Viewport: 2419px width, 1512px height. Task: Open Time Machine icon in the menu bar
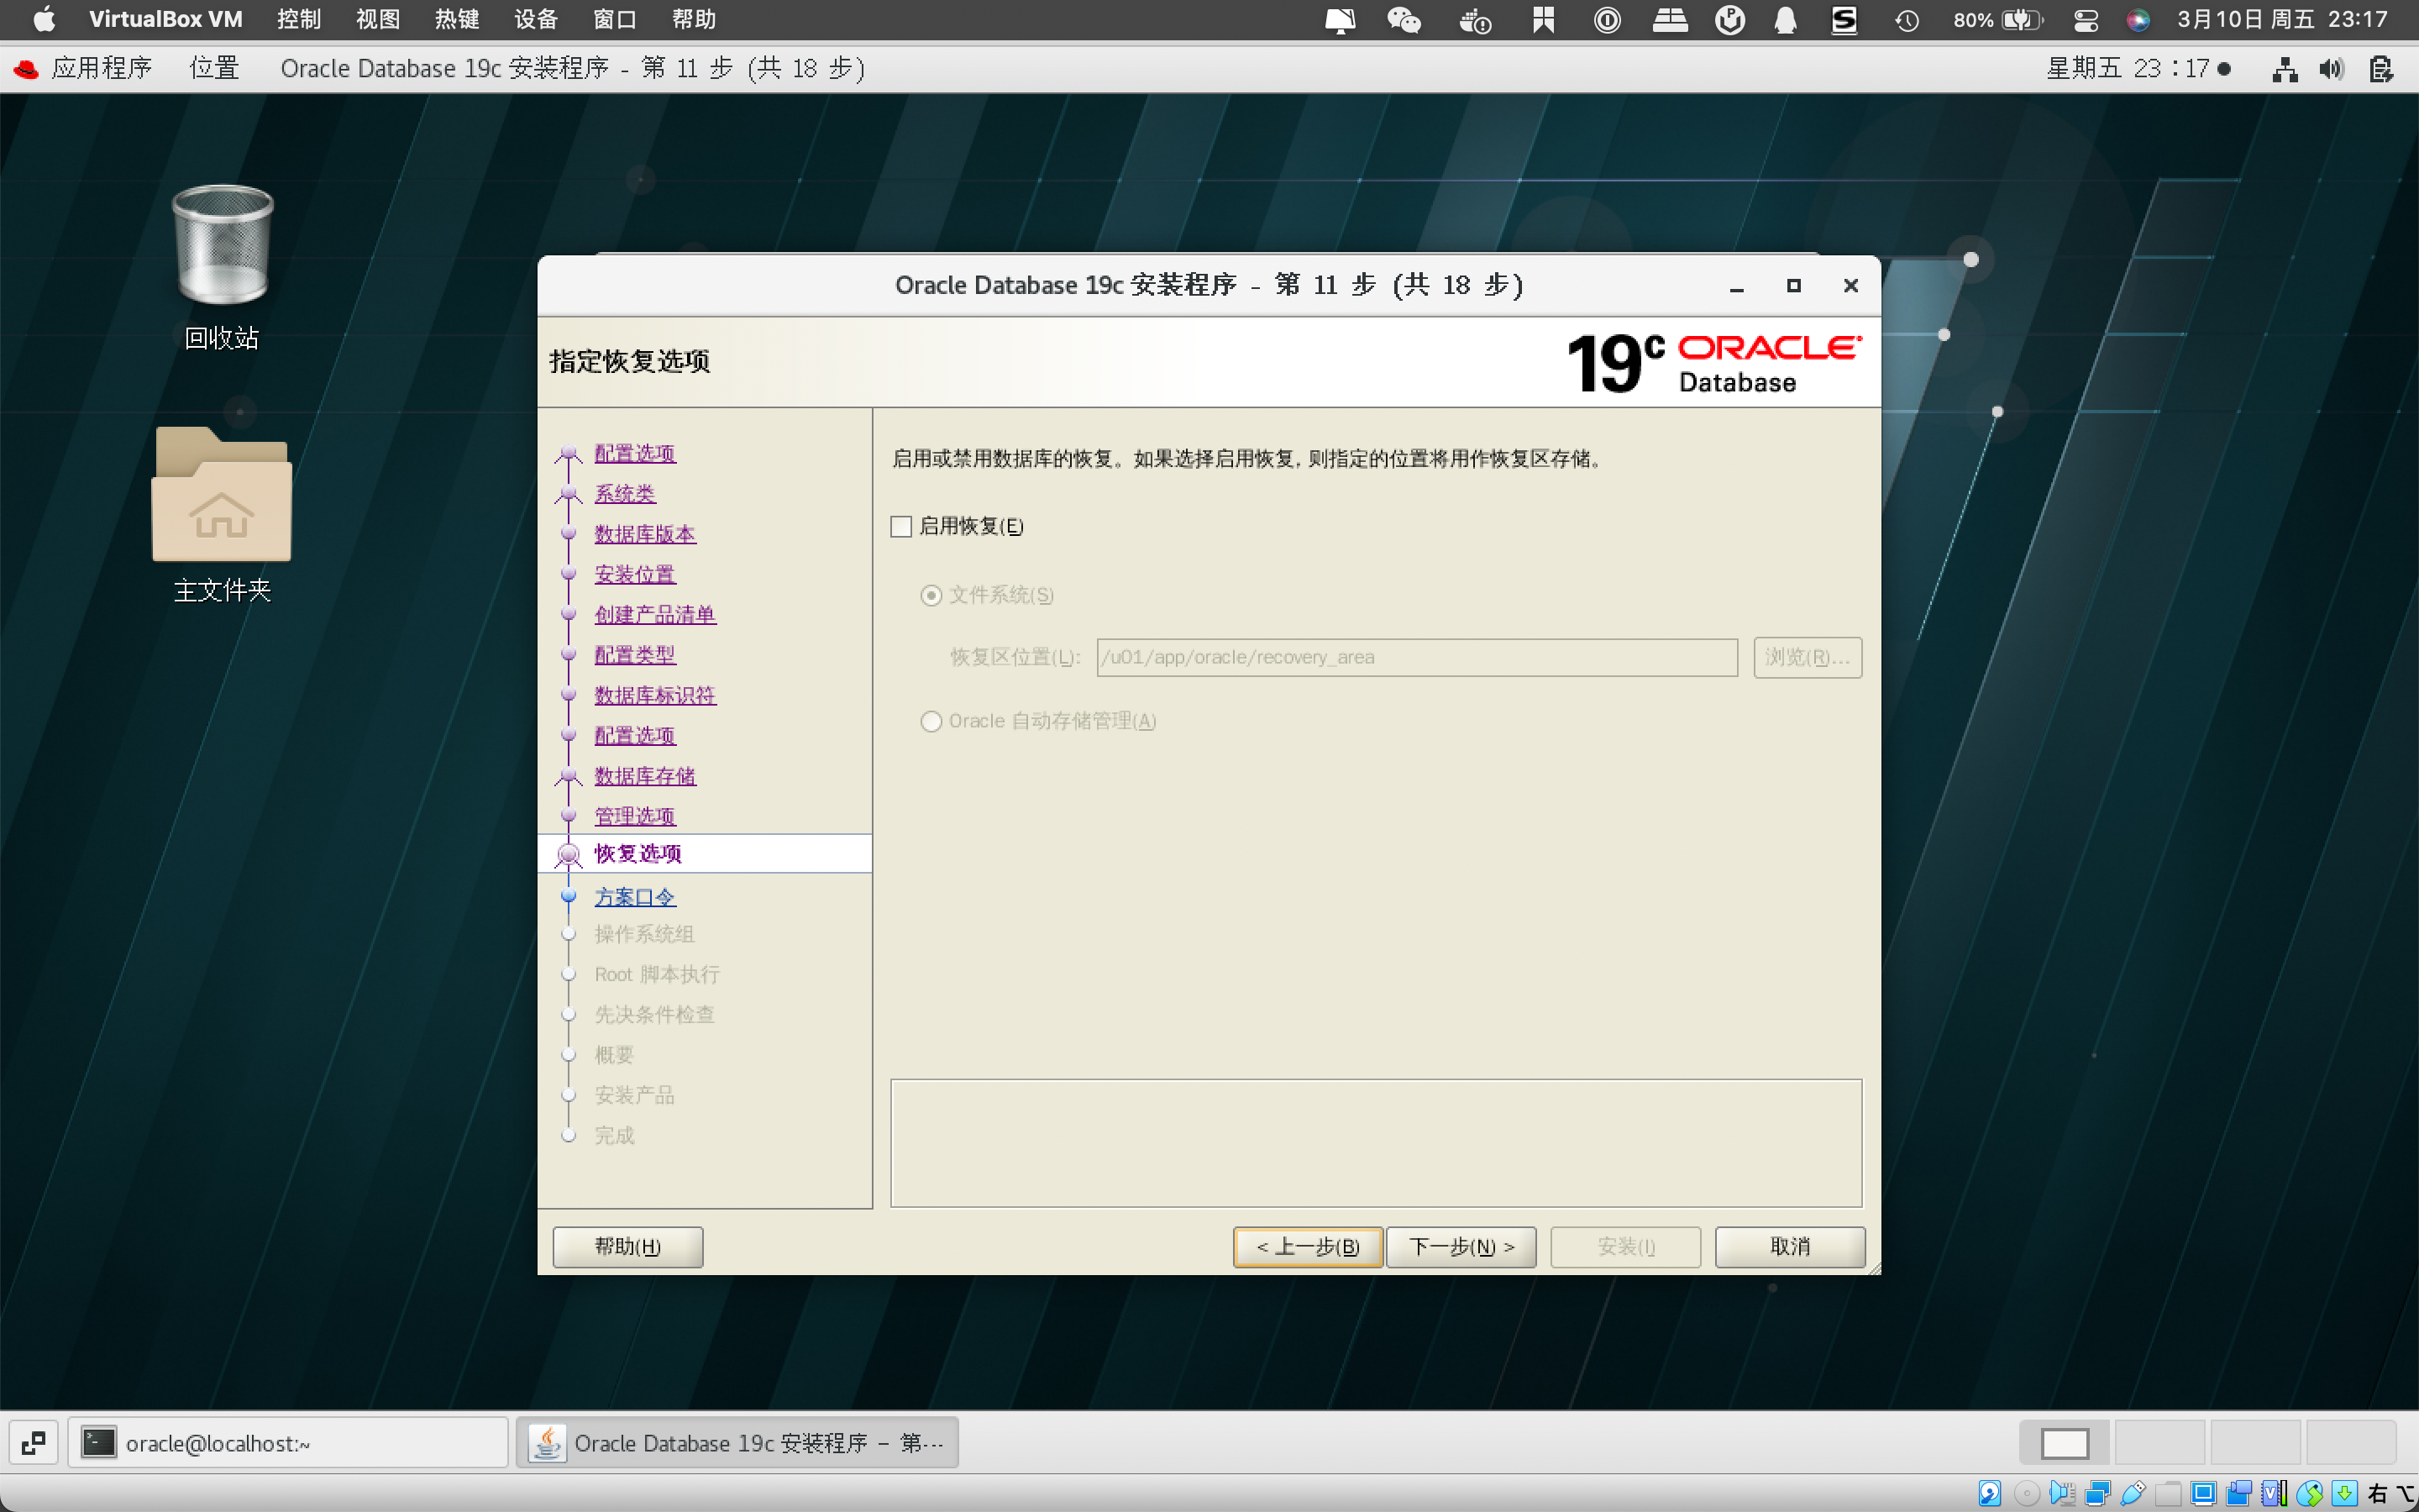click(1906, 19)
